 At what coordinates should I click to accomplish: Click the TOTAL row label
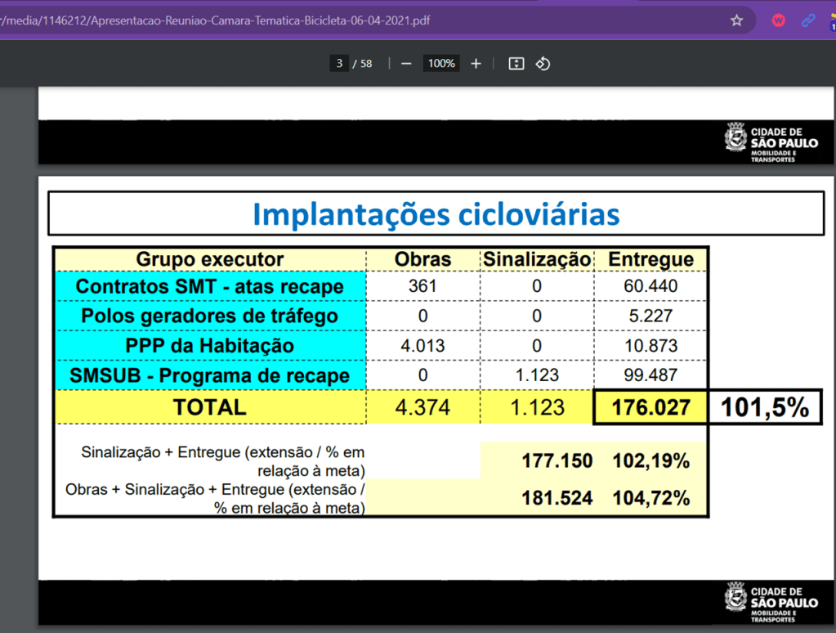[210, 407]
